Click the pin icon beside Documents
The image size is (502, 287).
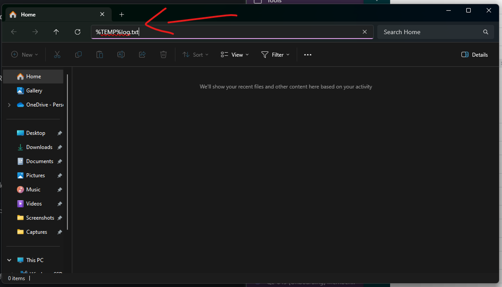pyautogui.click(x=59, y=162)
